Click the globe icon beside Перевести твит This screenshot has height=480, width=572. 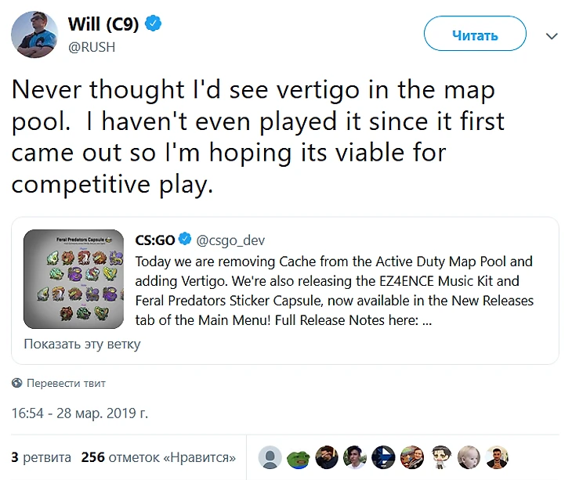coord(16,383)
